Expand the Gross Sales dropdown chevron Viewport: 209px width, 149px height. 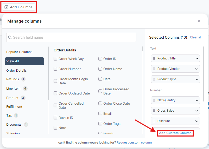(197, 111)
